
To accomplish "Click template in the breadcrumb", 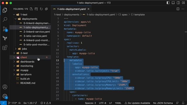I will click(x=139, y=15).
